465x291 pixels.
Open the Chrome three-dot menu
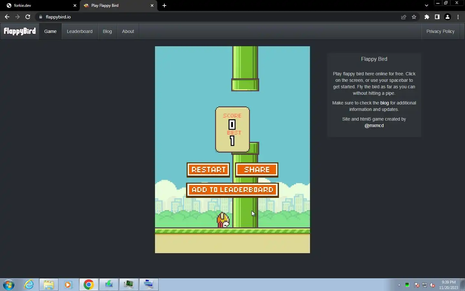pyautogui.click(x=458, y=17)
